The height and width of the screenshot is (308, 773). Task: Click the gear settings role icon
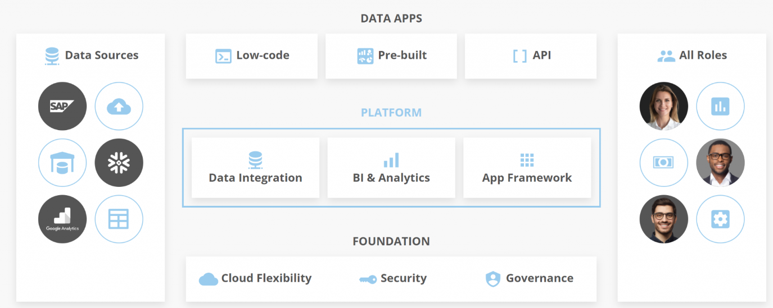tap(721, 219)
